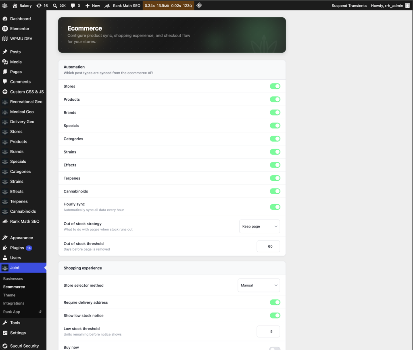Open the Businesses submenu item
Screen dimensions: 413x350
point(13,279)
